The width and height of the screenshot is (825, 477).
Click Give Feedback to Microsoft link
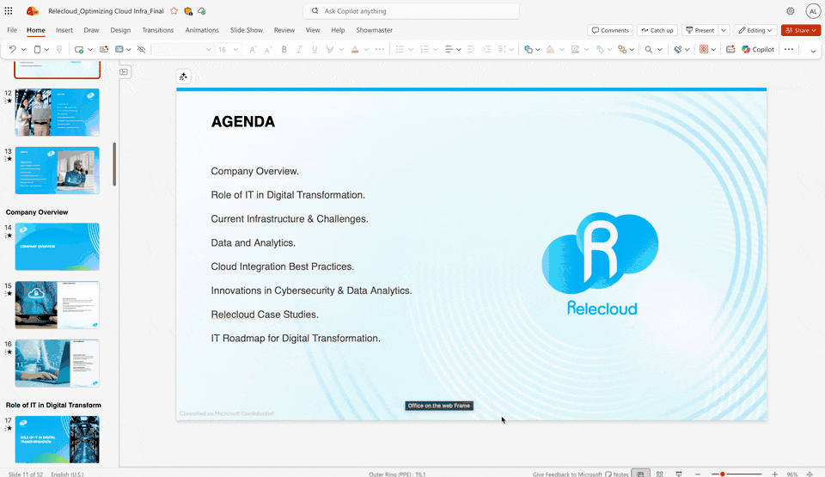[566, 474]
